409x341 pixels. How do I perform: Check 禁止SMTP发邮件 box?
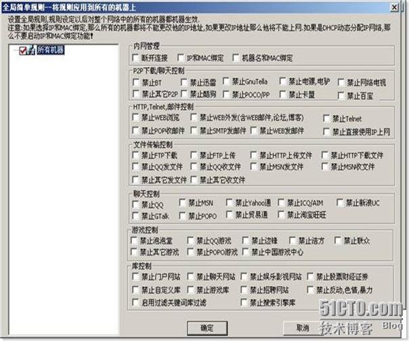click(x=194, y=130)
